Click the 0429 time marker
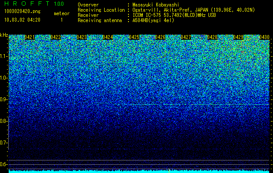The width and height of the screenshot is (273, 173). (x=238, y=37)
